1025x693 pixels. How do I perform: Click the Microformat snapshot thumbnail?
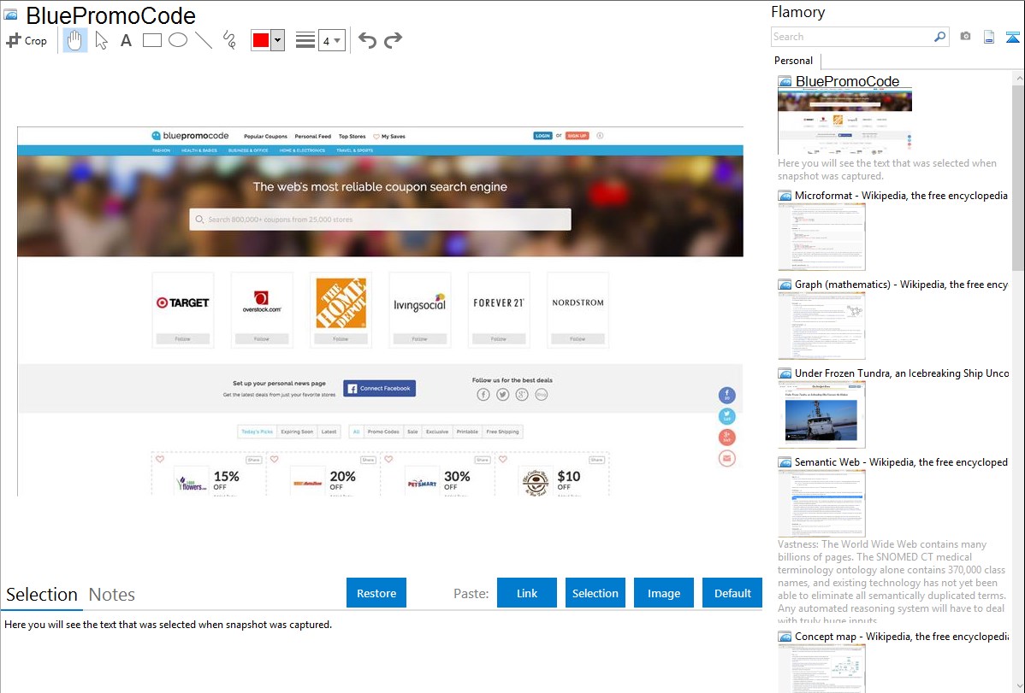point(821,237)
